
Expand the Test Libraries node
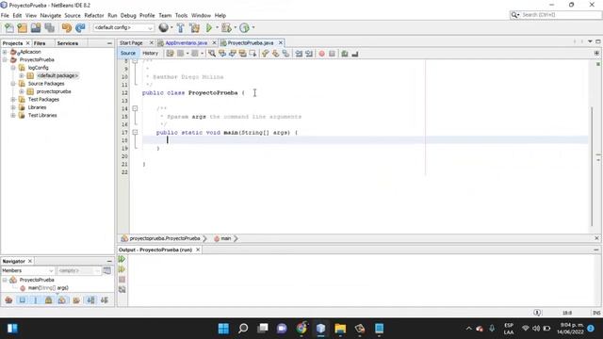tap(12, 115)
